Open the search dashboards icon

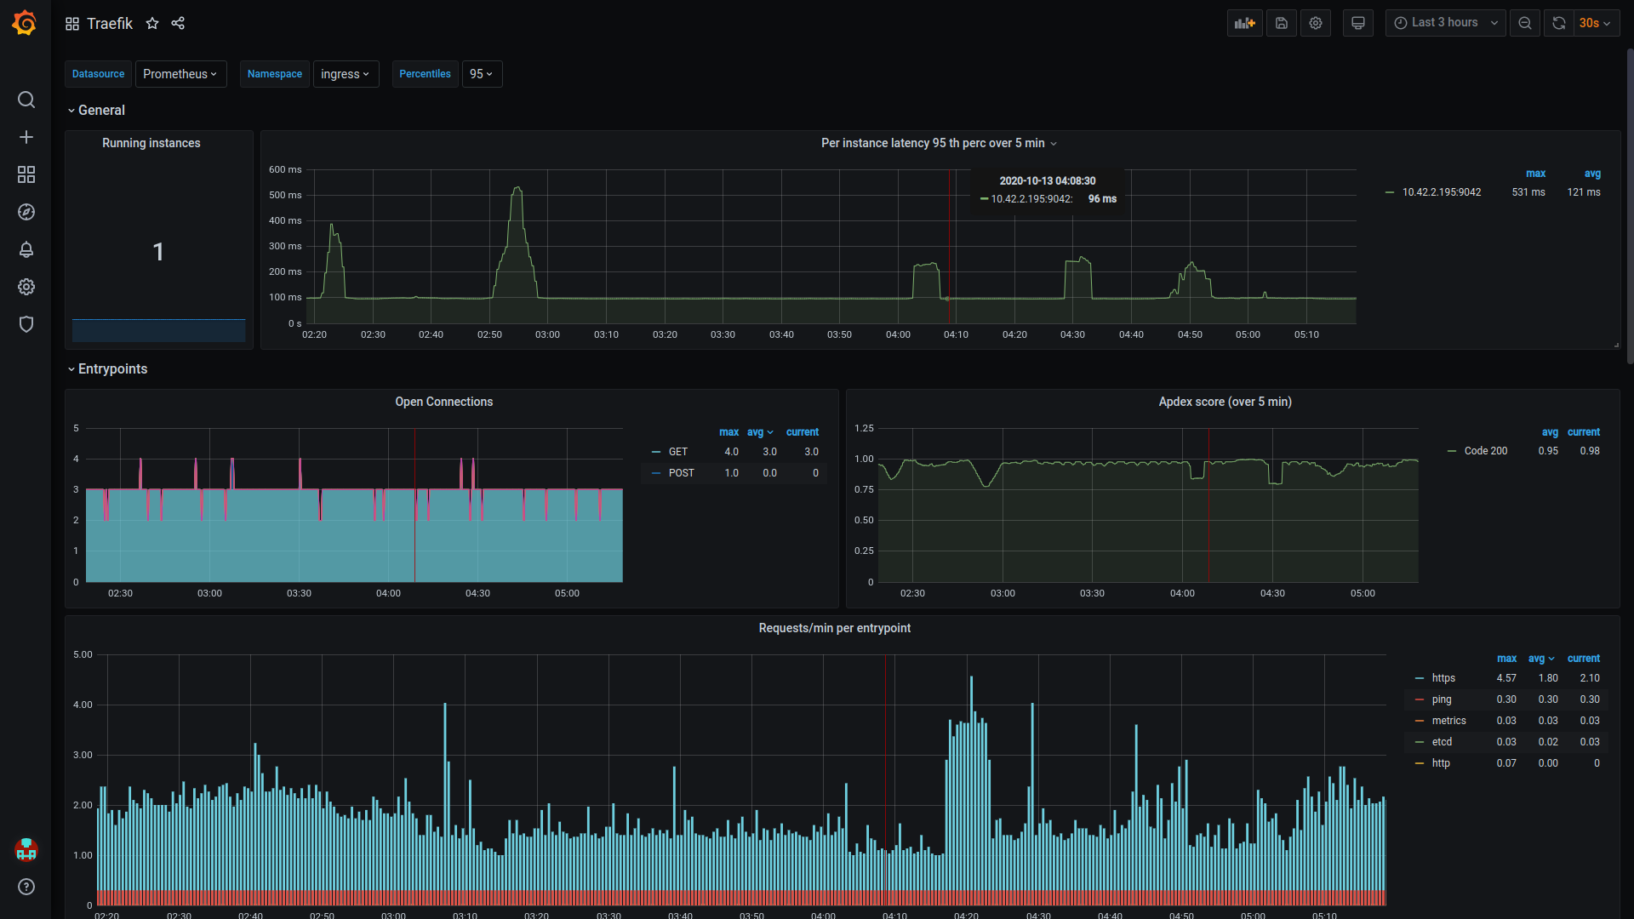point(26,100)
